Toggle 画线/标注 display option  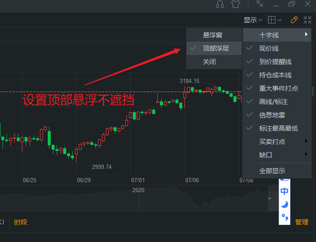pos(277,101)
